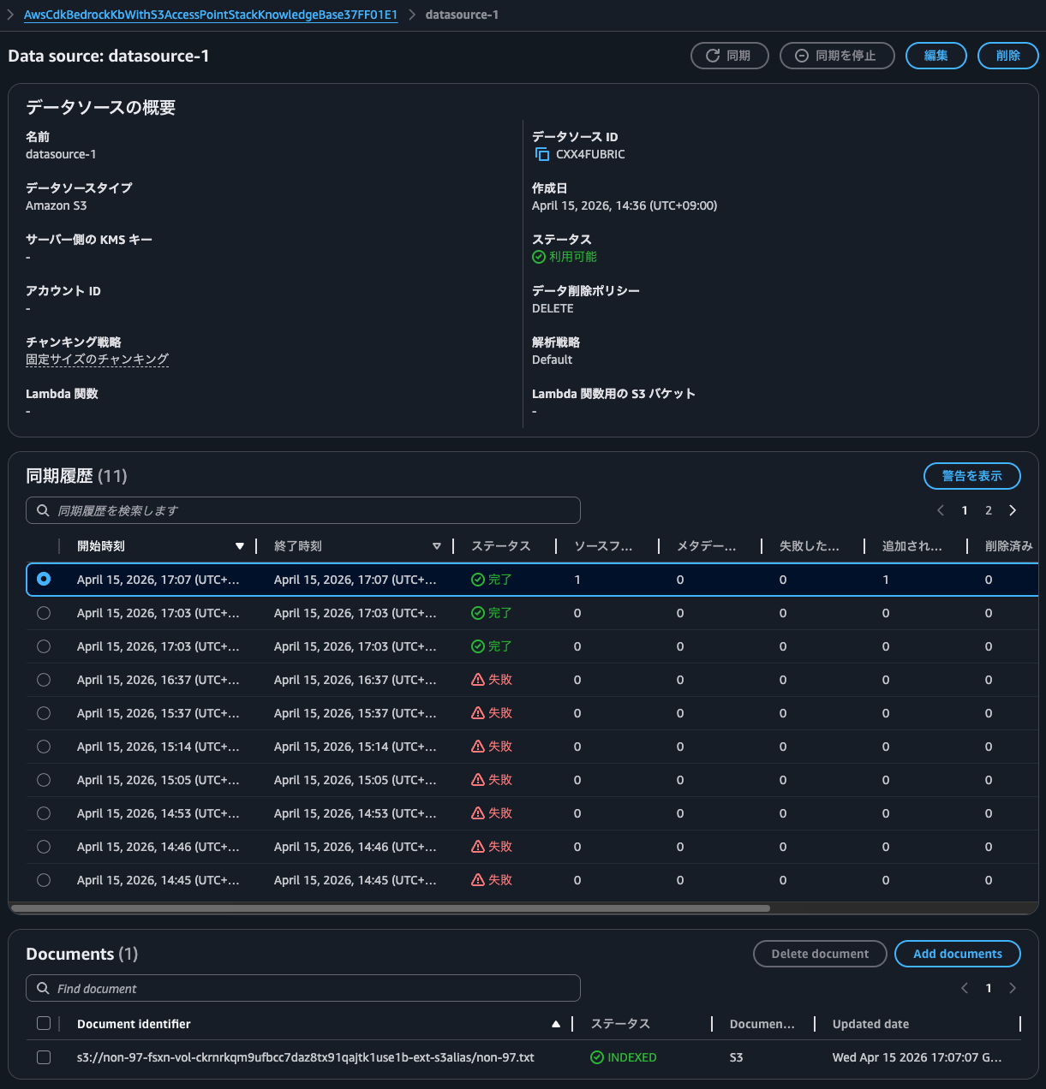
Task: Sort documents by Document identifier arrow
Action: (556, 1024)
